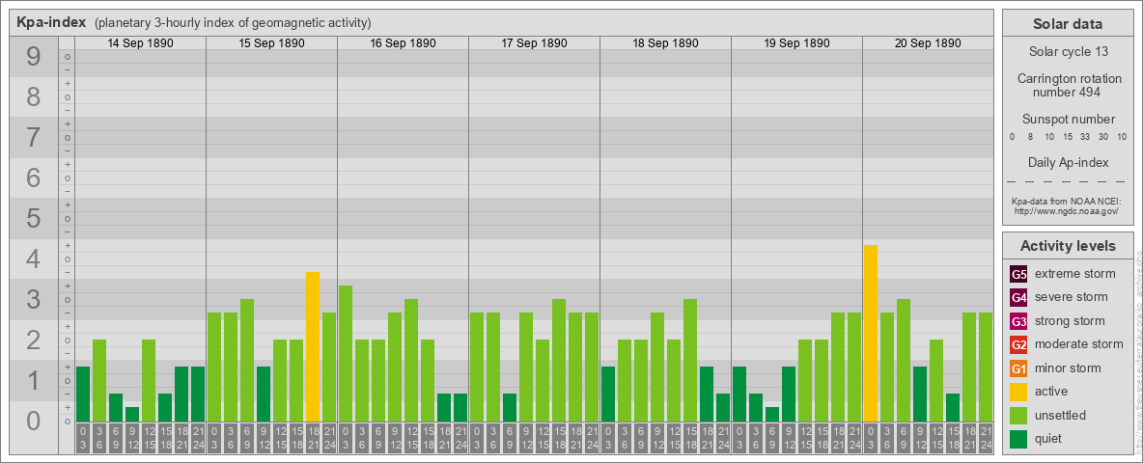Click the 19 Sep 6-9 quiet bar
This screenshot has height=463, width=1143.
(772, 414)
